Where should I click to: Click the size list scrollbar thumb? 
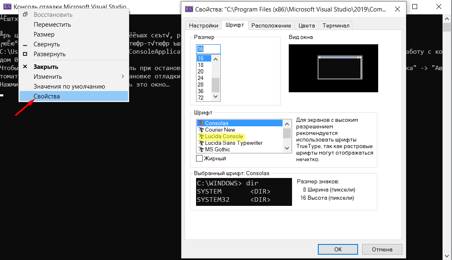point(216,85)
